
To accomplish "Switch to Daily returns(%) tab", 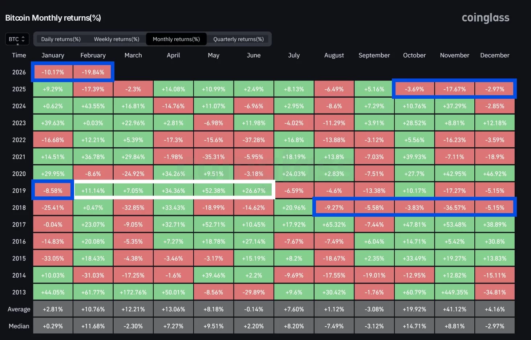I will [x=61, y=39].
